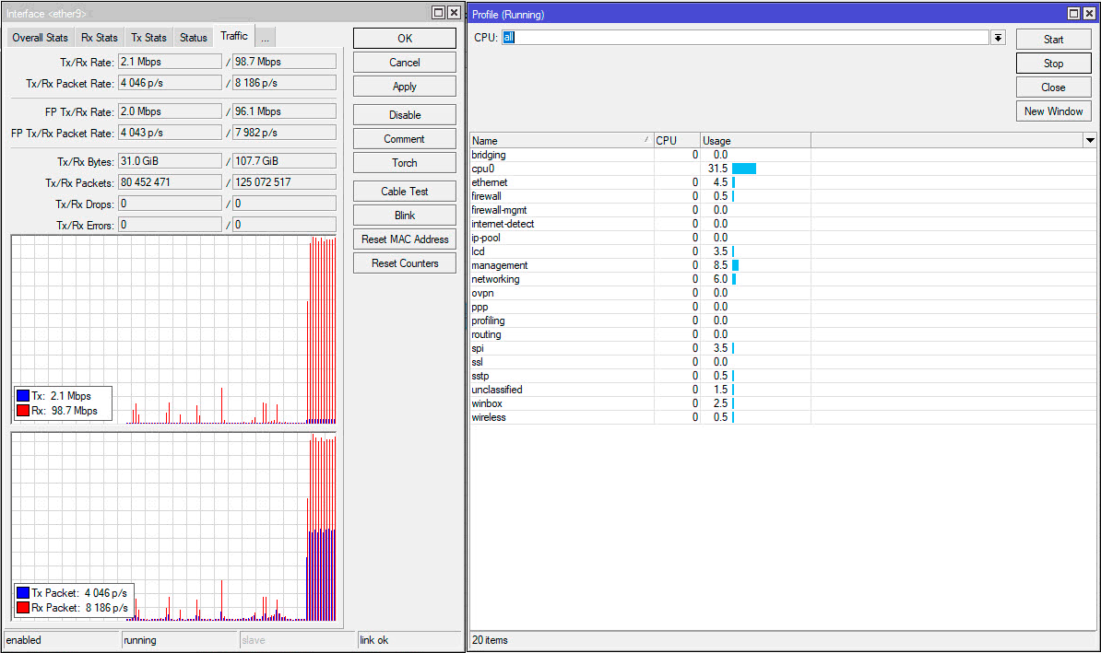Maximize the Profile window
1101x653 pixels.
(1074, 14)
